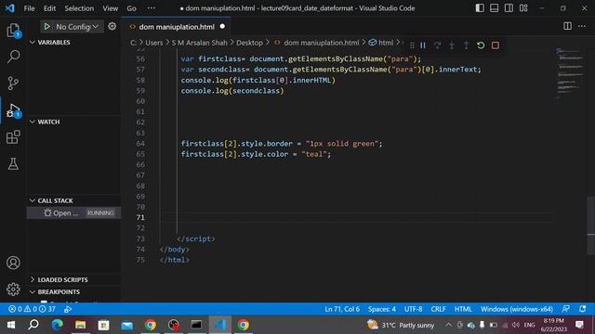
Task: Click the debug status bar icon
Action: point(68,309)
